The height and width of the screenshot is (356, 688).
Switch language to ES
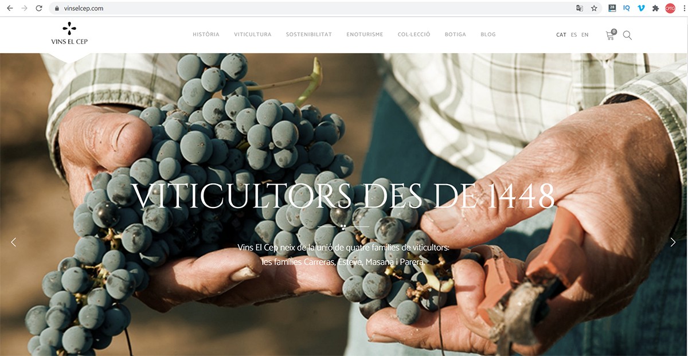(574, 35)
